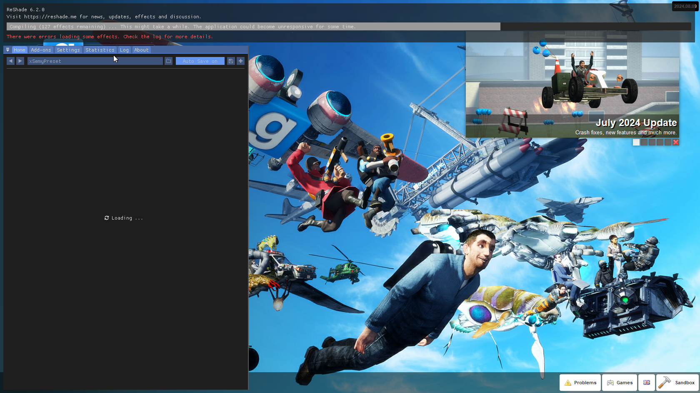The width and height of the screenshot is (700, 393).
Task: Click the xSemyPreset preset name field
Action: pyautogui.click(x=95, y=61)
